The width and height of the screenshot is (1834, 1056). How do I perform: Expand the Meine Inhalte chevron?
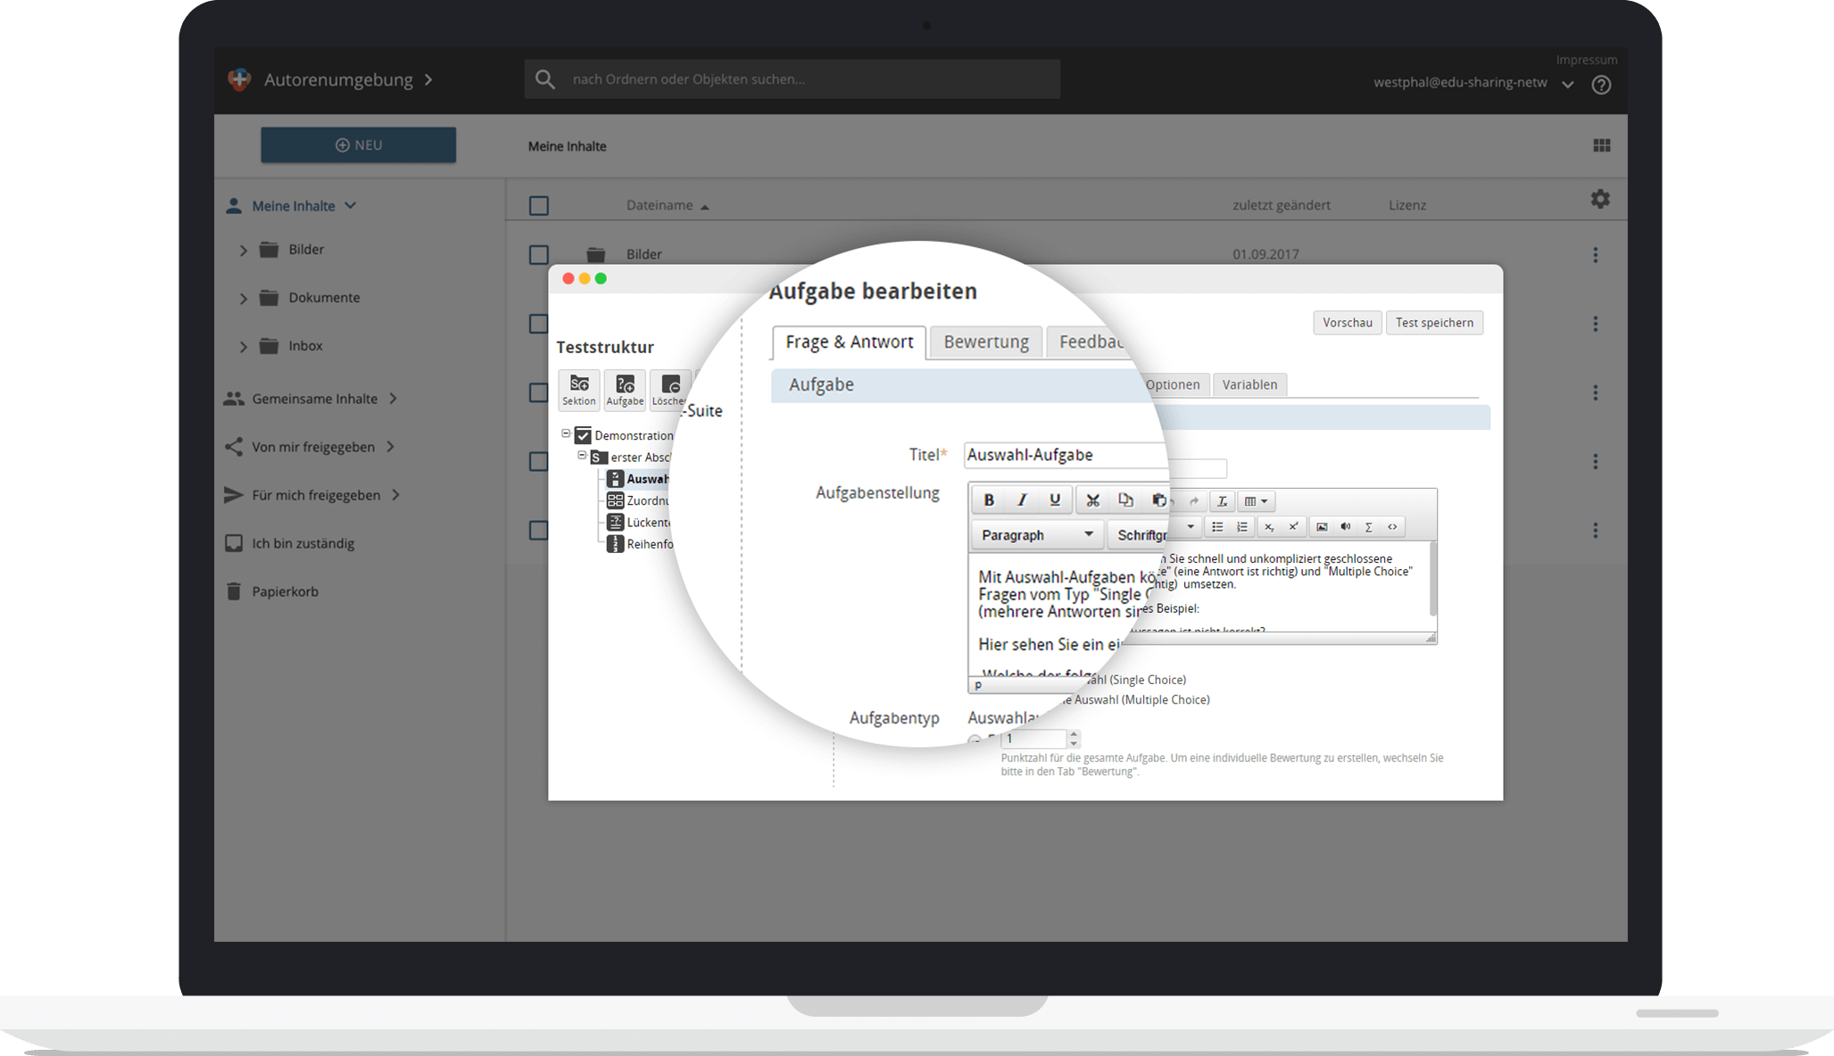point(351,205)
